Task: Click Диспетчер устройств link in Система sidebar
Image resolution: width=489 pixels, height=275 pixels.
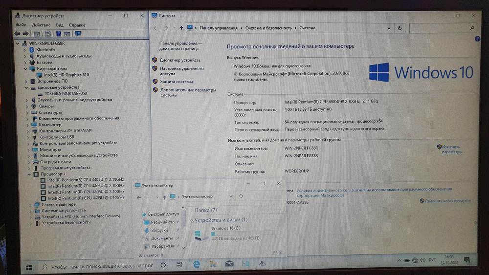Action: (180, 60)
